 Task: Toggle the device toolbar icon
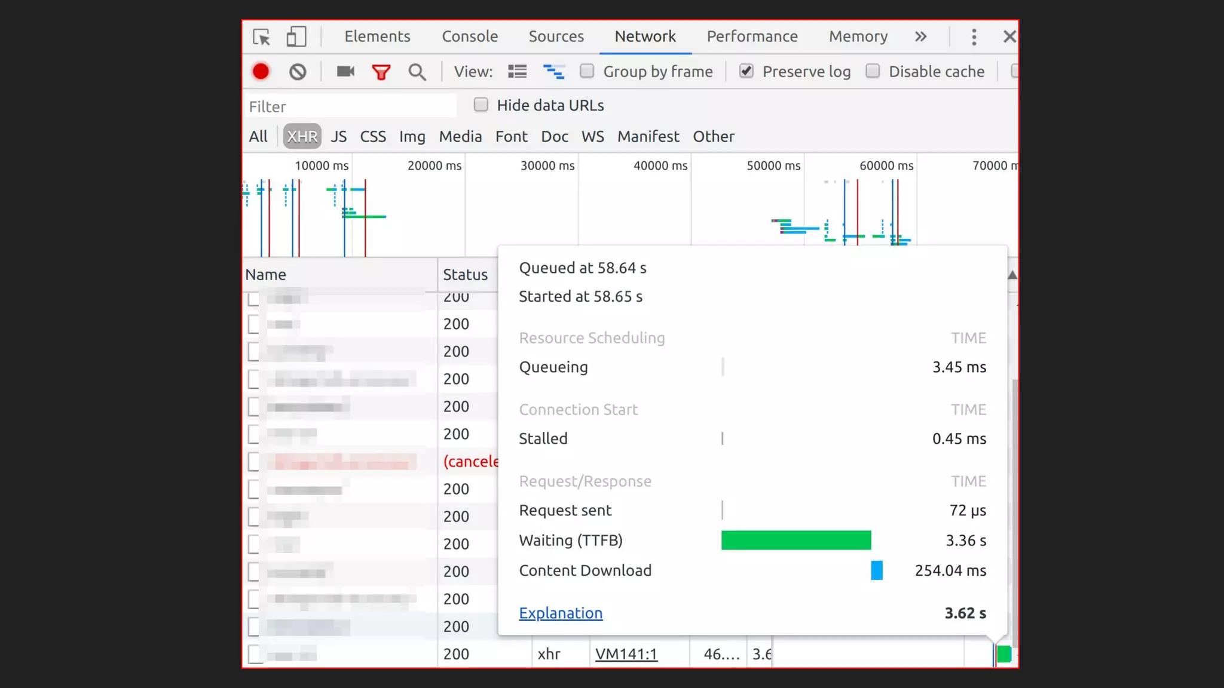pyautogui.click(x=296, y=37)
